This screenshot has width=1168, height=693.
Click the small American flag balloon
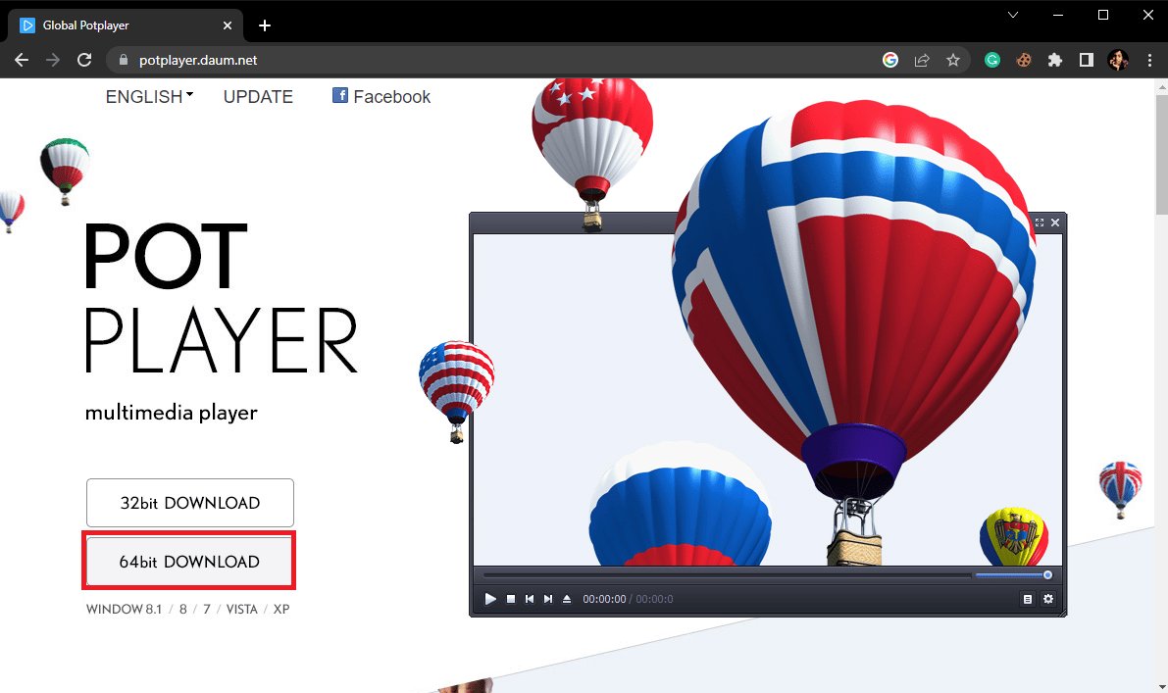click(x=457, y=391)
